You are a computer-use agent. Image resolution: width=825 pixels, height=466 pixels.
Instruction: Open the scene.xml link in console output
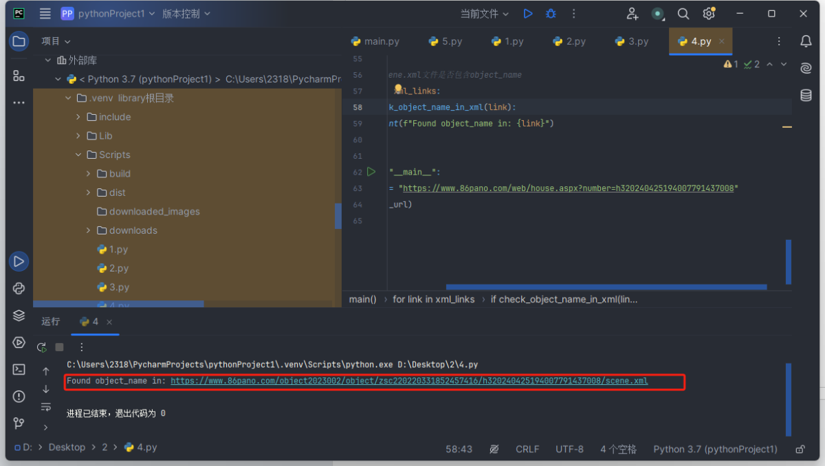(409, 381)
